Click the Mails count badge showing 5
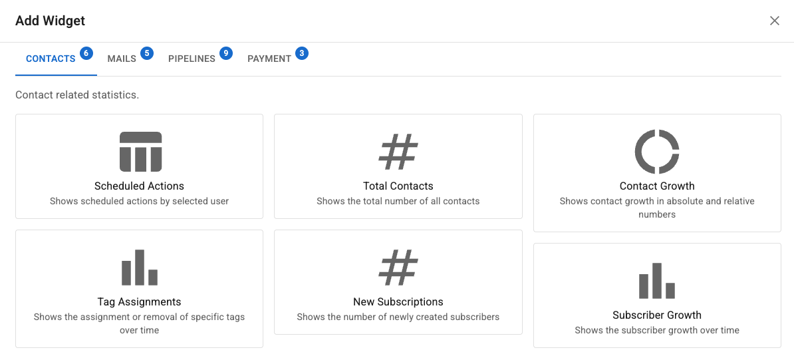This screenshot has width=794, height=364. tap(147, 53)
